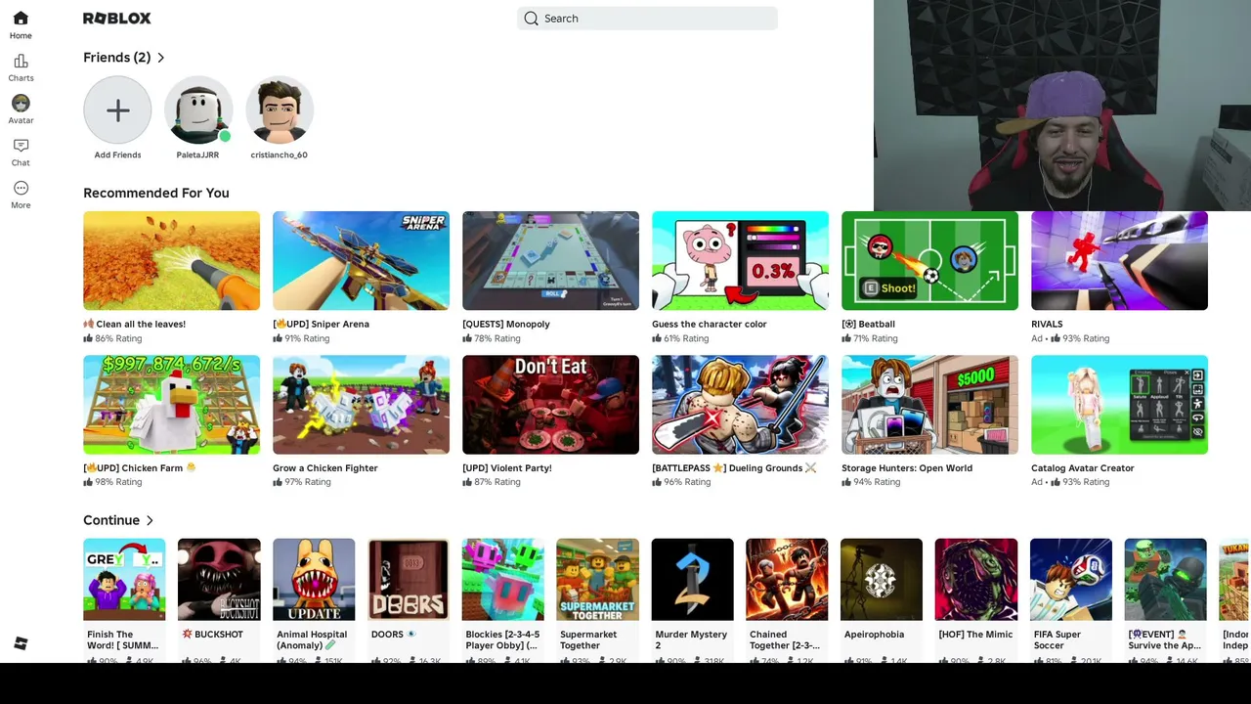The image size is (1251, 704).
Task: Click the RIVALS title text
Action: coord(1047,324)
